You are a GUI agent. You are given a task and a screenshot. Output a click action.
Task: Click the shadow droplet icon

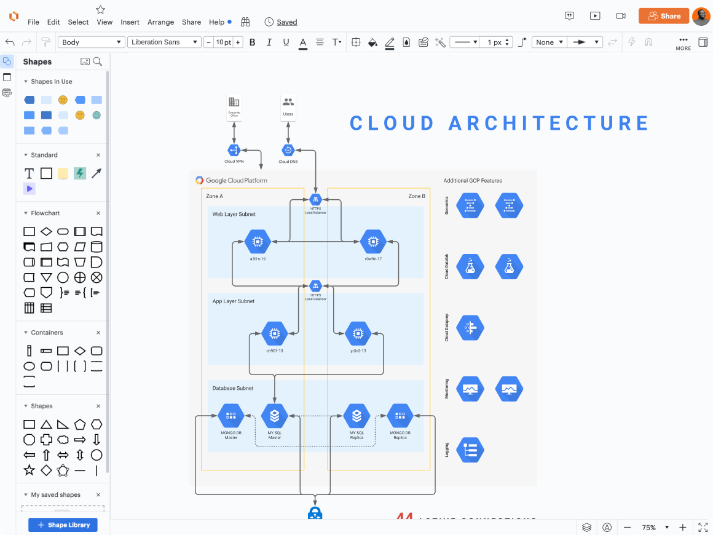point(406,42)
